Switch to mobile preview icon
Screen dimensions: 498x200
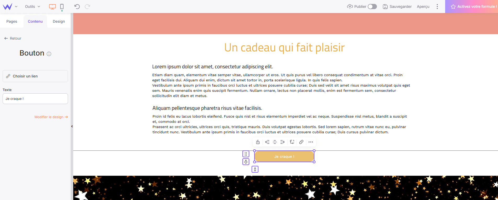click(62, 7)
